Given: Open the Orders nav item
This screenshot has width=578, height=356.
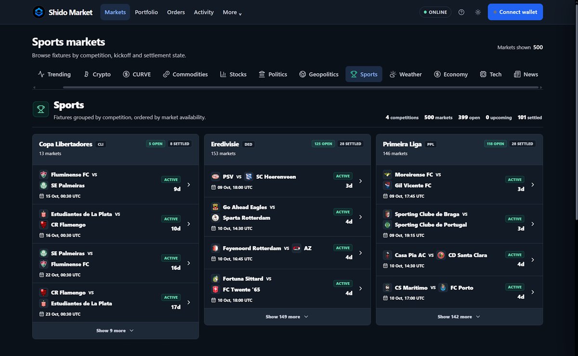Looking at the screenshot, I should click(x=176, y=12).
